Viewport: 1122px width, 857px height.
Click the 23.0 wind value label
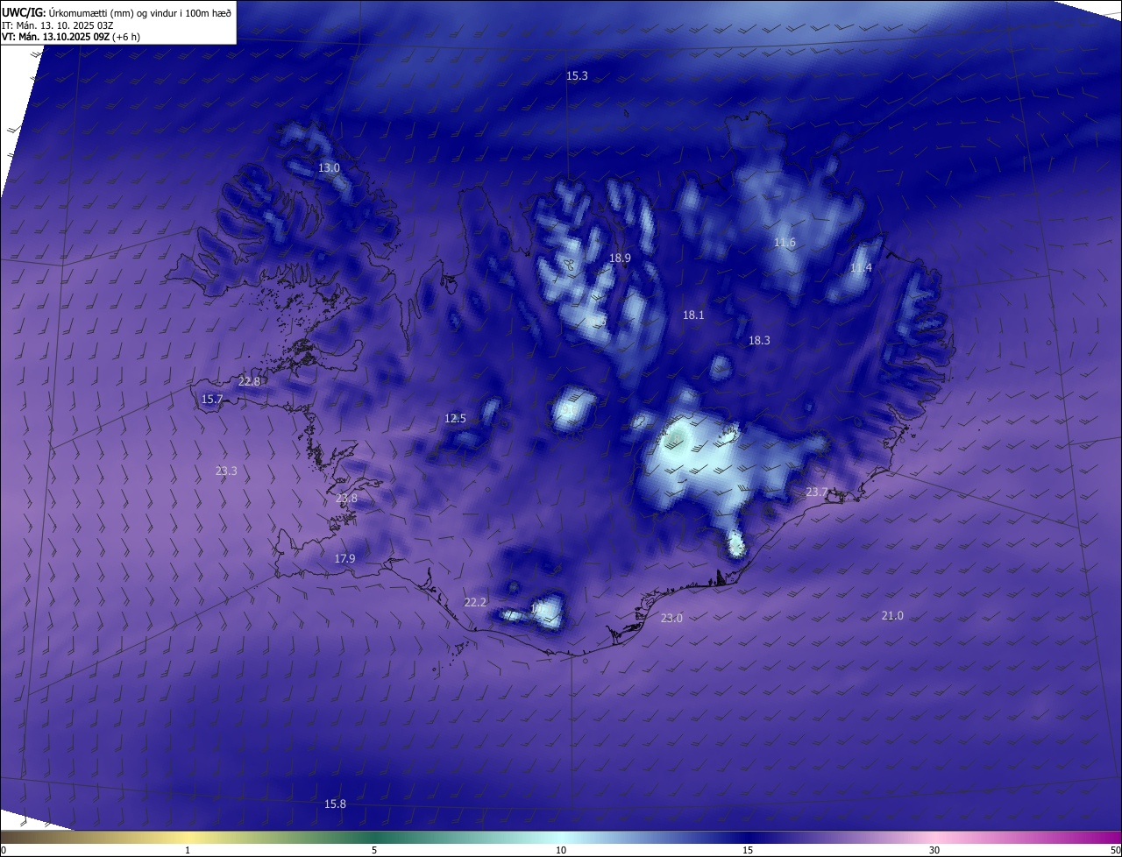tap(671, 619)
